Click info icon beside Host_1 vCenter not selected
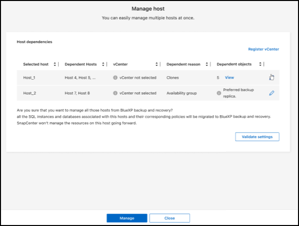 pyautogui.click(x=115, y=78)
